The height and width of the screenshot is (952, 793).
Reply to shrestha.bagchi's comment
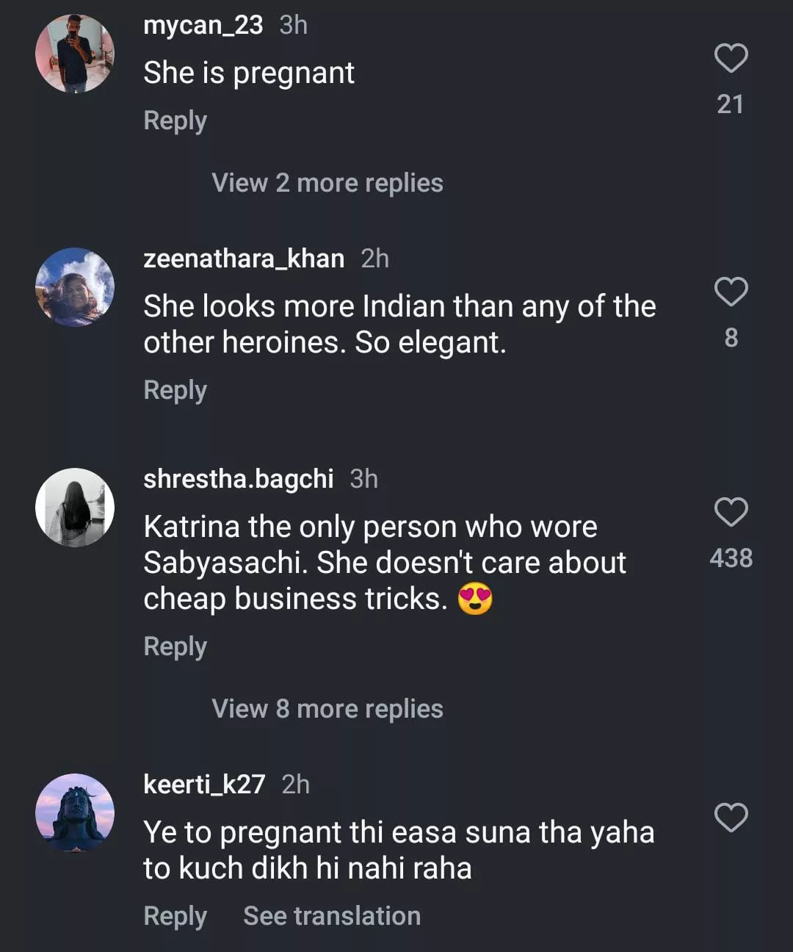pyautogui.click(x=175, y=646)
